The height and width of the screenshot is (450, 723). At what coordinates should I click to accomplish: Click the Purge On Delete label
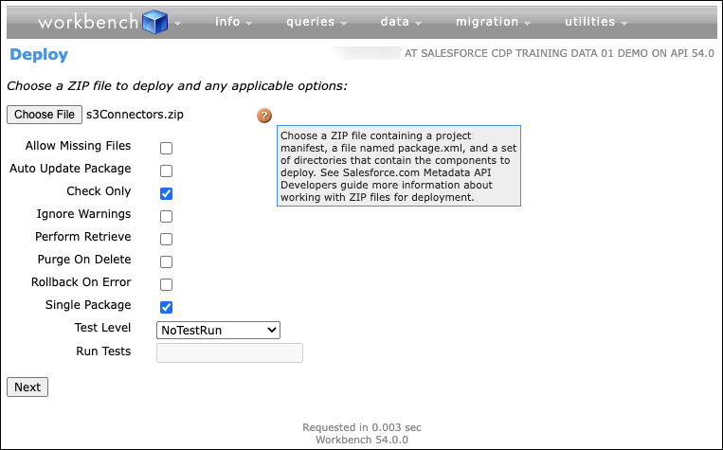[x=84, y=260]
